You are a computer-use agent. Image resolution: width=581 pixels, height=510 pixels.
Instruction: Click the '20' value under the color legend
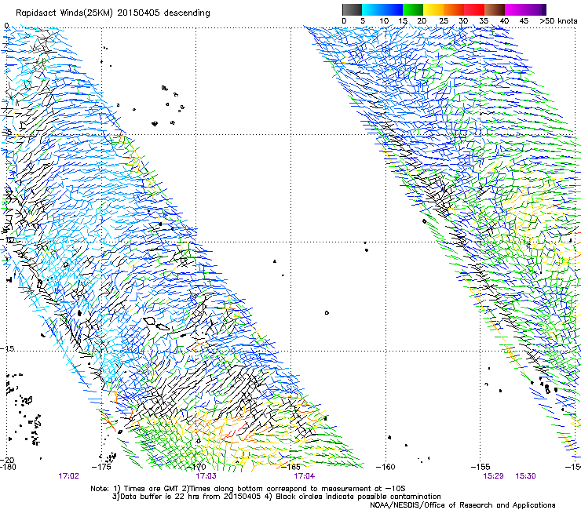click(422, 21)
